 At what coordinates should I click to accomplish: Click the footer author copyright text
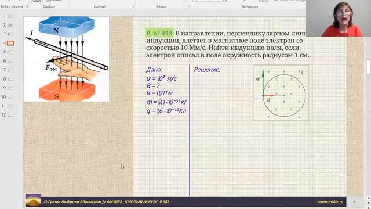(x=107, y=202)
